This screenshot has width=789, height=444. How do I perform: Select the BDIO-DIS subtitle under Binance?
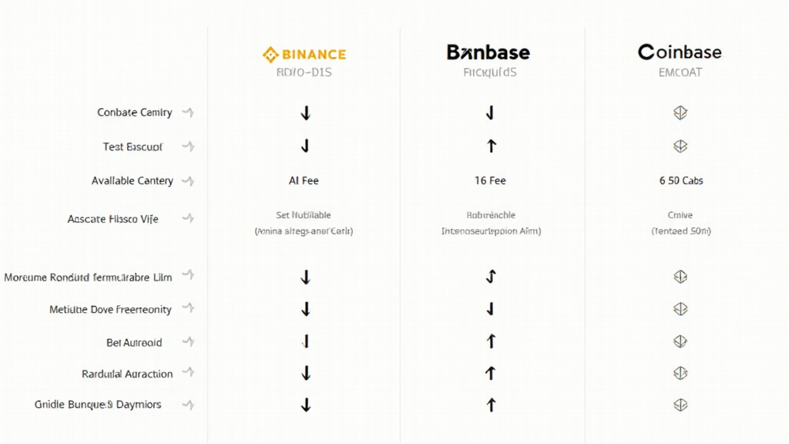pyautogui.click(x=304, y=72)
